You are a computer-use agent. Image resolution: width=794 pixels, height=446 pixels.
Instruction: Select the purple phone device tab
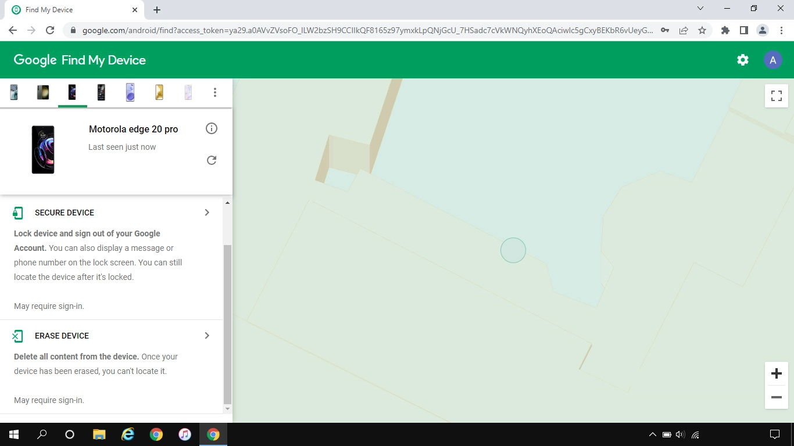pyautogui.click(x=130, y=92)
